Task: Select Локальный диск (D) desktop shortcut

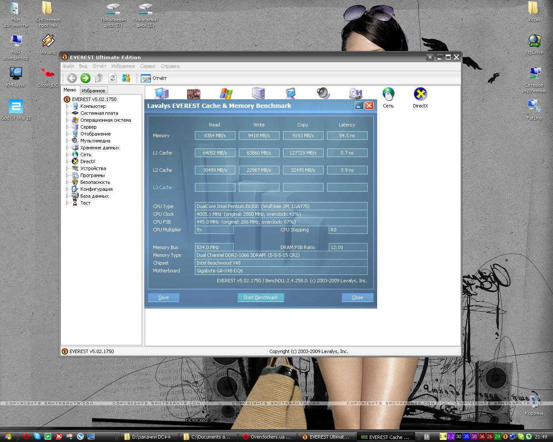Action: pos(113,15)
